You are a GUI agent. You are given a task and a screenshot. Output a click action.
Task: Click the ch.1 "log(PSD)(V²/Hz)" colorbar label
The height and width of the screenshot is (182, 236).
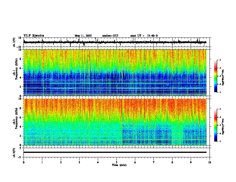[x=223, y=78]
